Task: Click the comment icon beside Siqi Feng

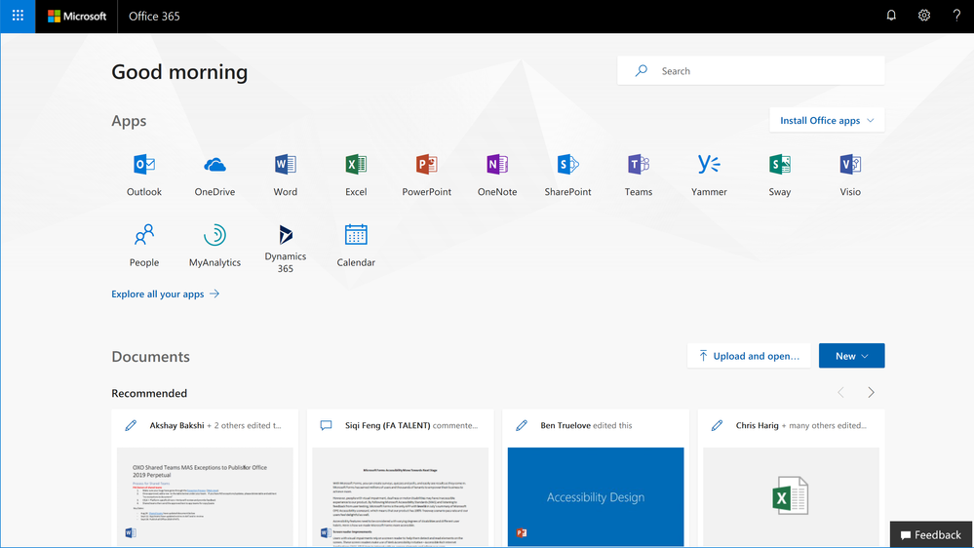Action: click(x=326, y=425)
